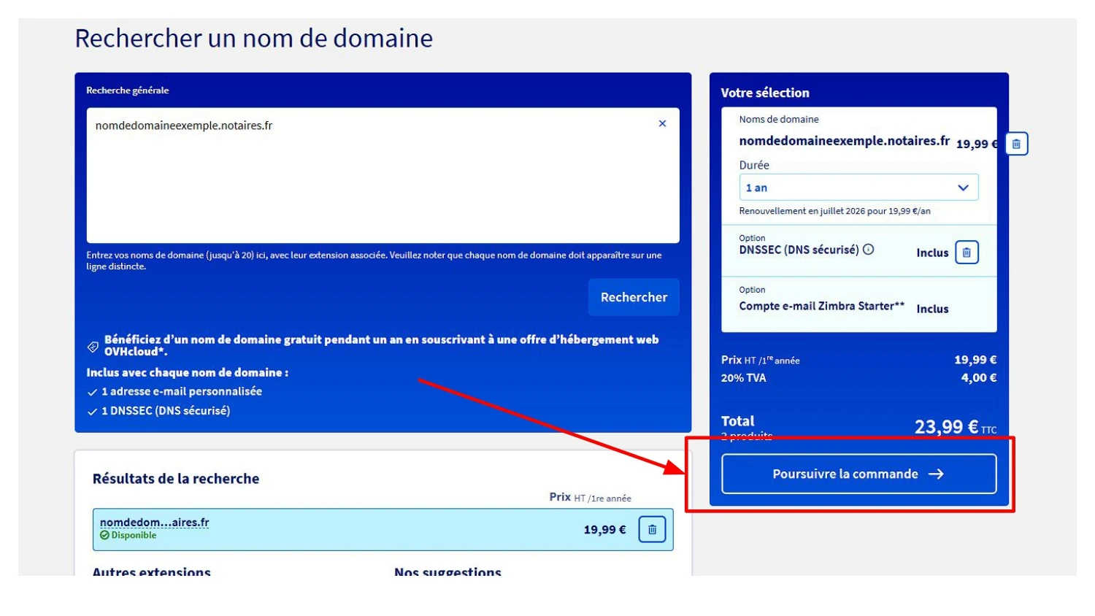The image size is (1095, 616).
Task: Open the 1 an duration dropdown
Action: pos(858,187)
